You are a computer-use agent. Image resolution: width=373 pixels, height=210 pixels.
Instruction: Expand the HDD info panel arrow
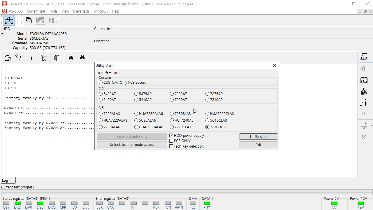coord(2,34)
